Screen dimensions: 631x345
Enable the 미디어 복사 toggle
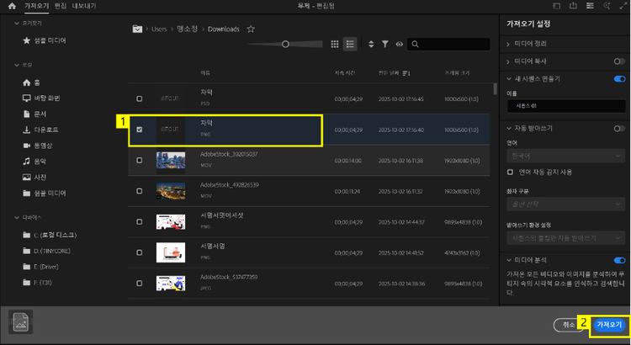[619, 61]
